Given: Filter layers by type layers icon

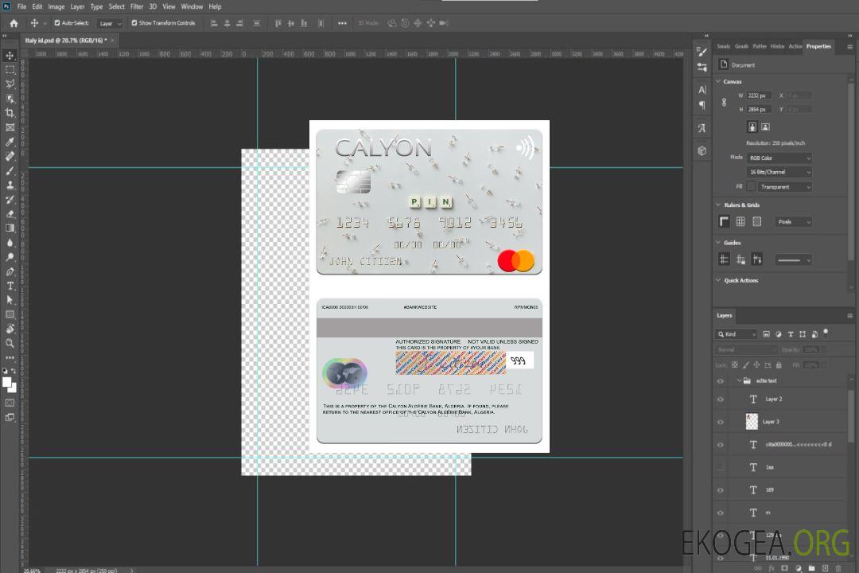Looking at the screenshot, I should click(x=791, y=334).
